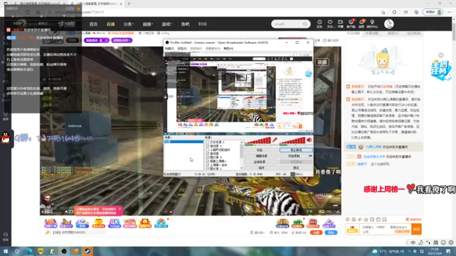
Task: Click browser favorites star icon
Action: click(x=406, y=12)
